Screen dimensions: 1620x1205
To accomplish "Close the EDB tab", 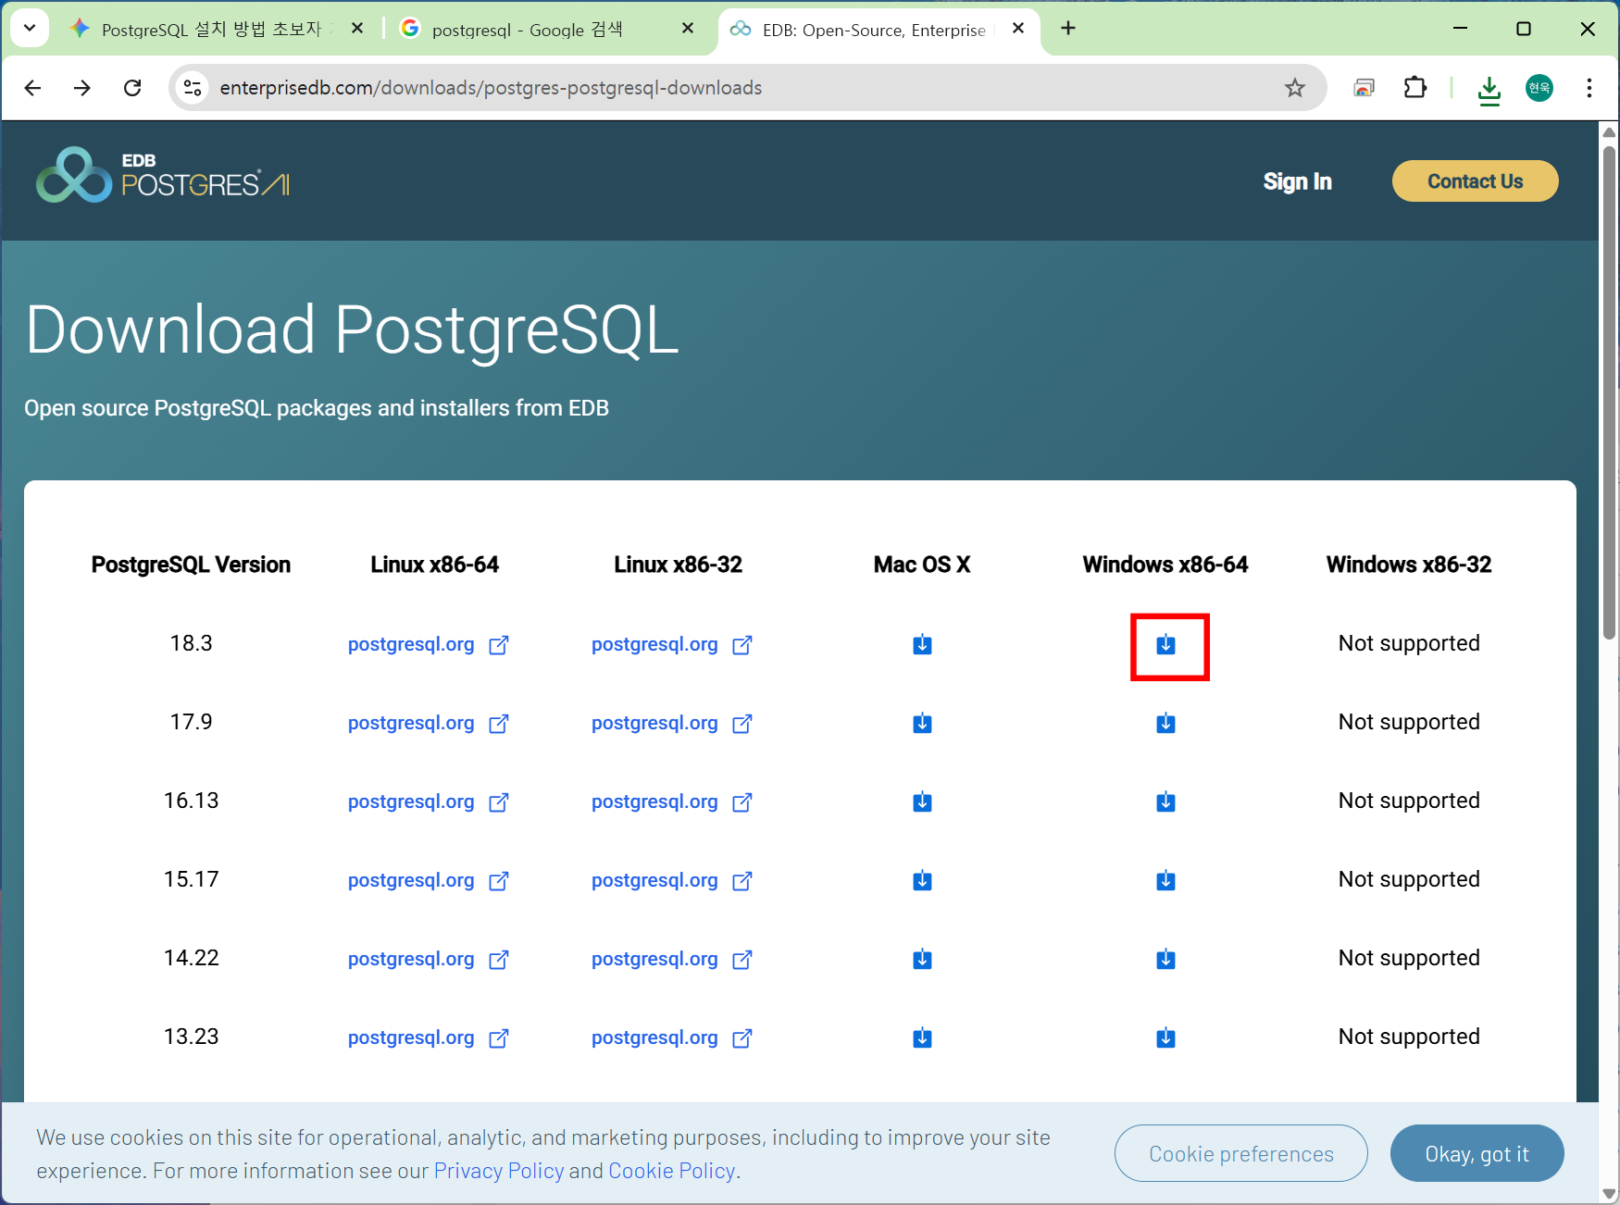I will point(1018,29).
